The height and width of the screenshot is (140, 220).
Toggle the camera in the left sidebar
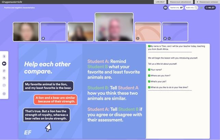(x=4, y=63)
